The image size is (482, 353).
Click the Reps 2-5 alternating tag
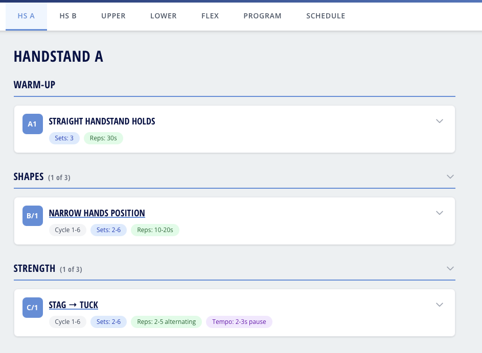coord(166,322)
